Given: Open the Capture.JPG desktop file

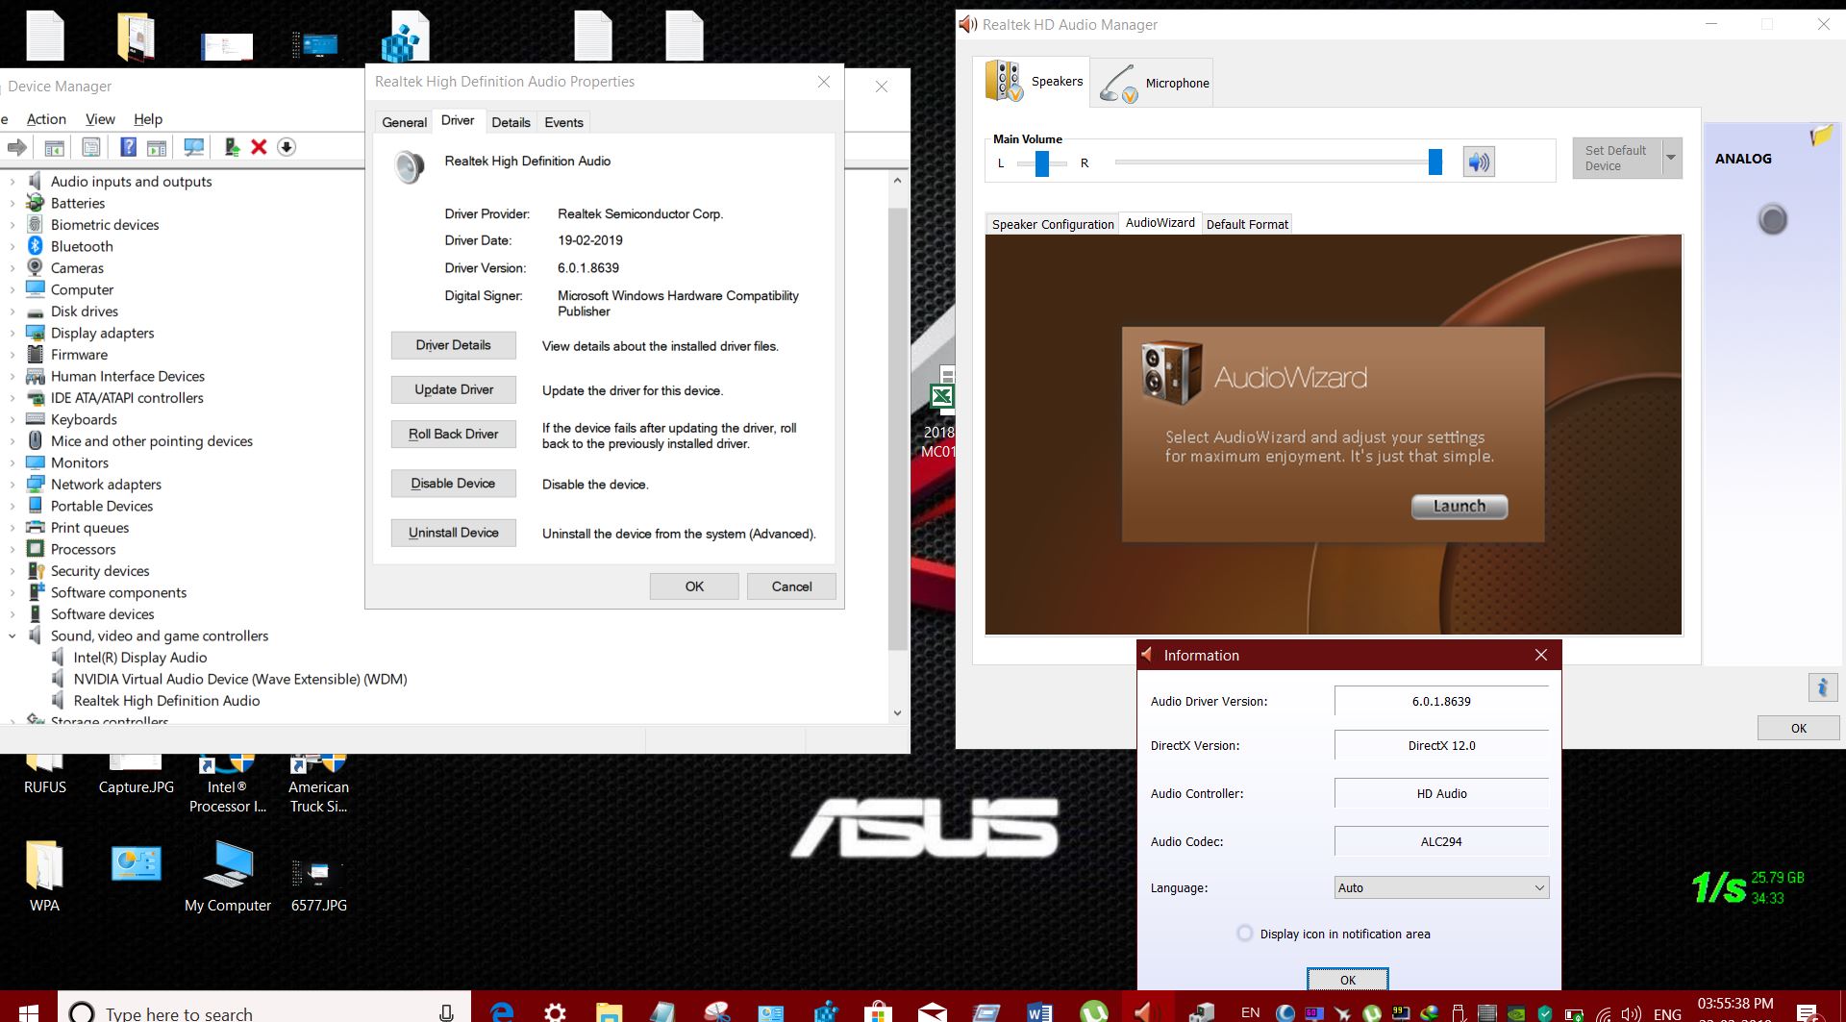Looking at the screenshot, I should (136, 775).
